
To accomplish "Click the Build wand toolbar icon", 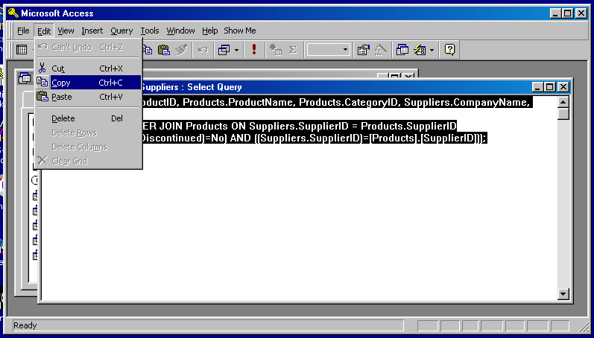I will [381, 50].
